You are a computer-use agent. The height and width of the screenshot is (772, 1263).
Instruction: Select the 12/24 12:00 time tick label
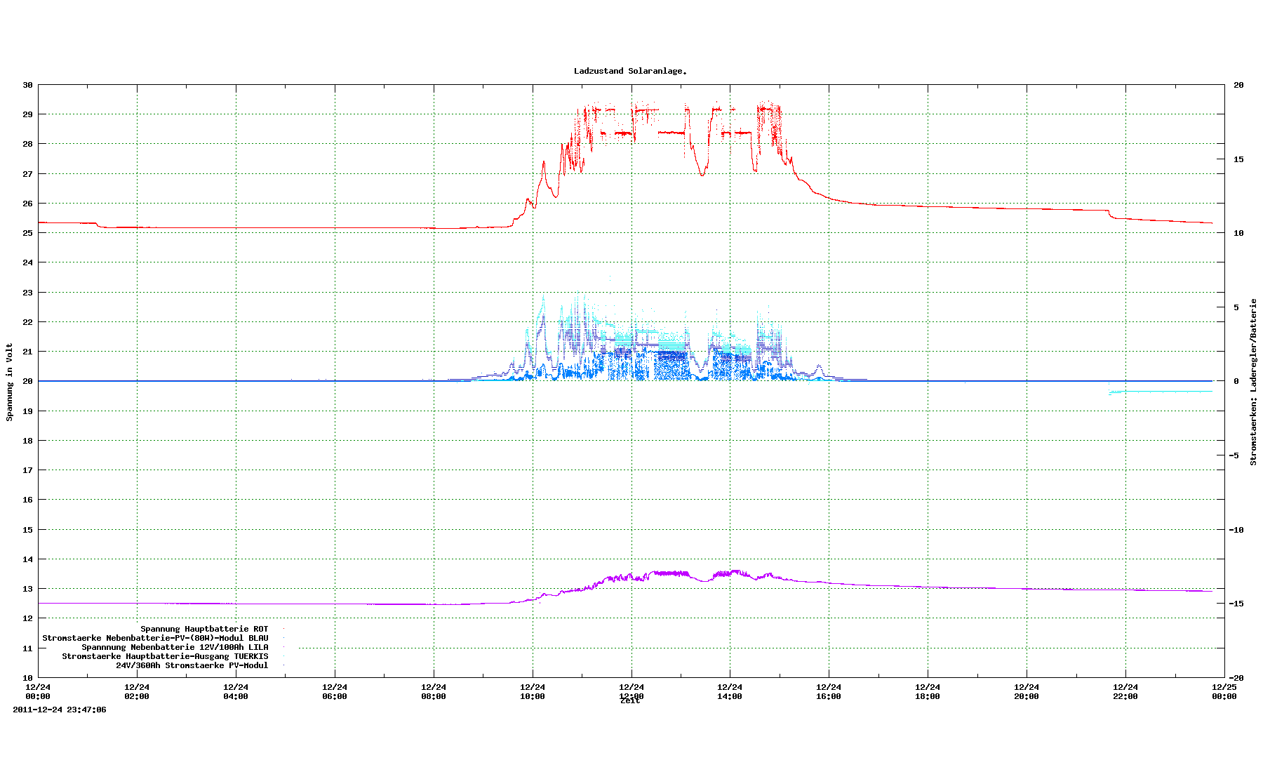pos(631,691)
